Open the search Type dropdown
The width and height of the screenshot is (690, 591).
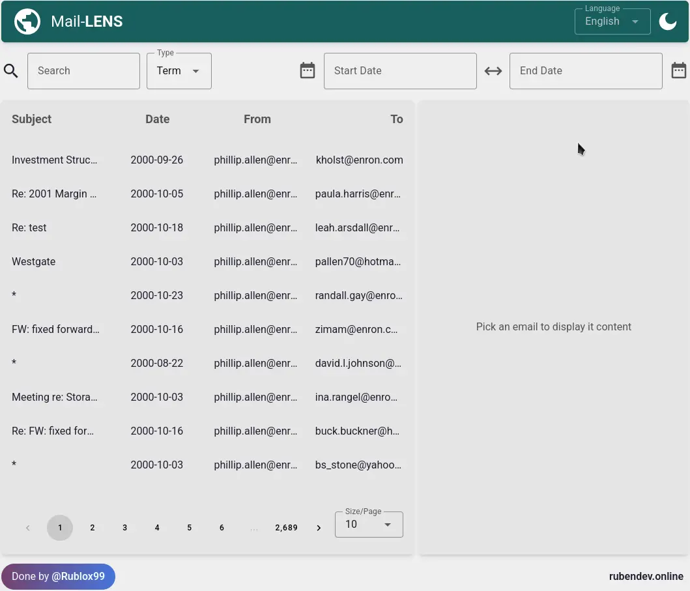point(179,71)
